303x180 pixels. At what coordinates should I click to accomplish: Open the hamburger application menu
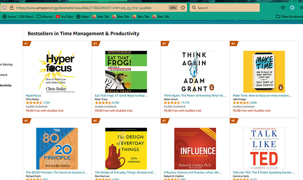(x=301, y=8)
